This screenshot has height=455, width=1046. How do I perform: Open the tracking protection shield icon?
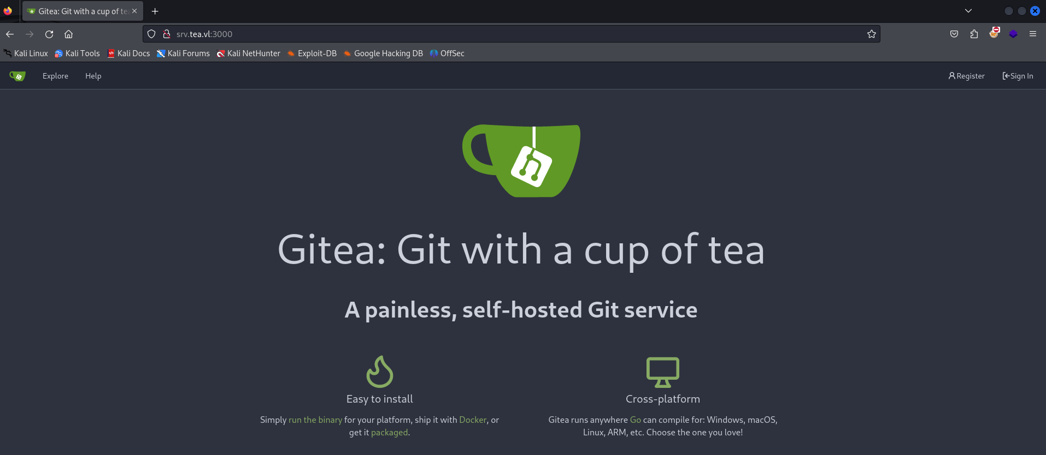(x=152, y=34)
